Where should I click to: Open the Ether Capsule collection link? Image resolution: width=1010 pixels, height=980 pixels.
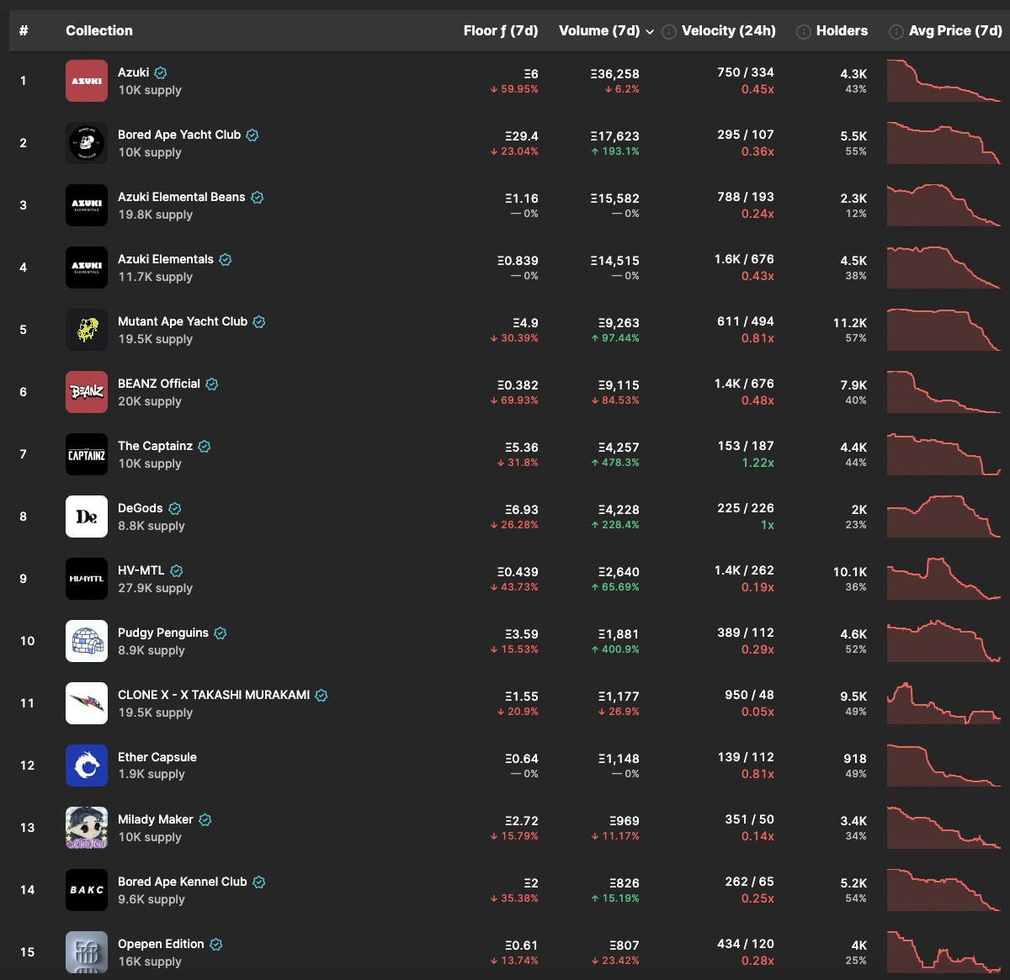[157, 757]
